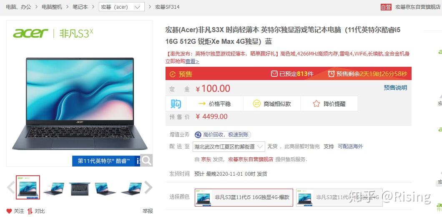
Task: Click the heart 关注 follow icon
Action: click(x=9, y=211)
